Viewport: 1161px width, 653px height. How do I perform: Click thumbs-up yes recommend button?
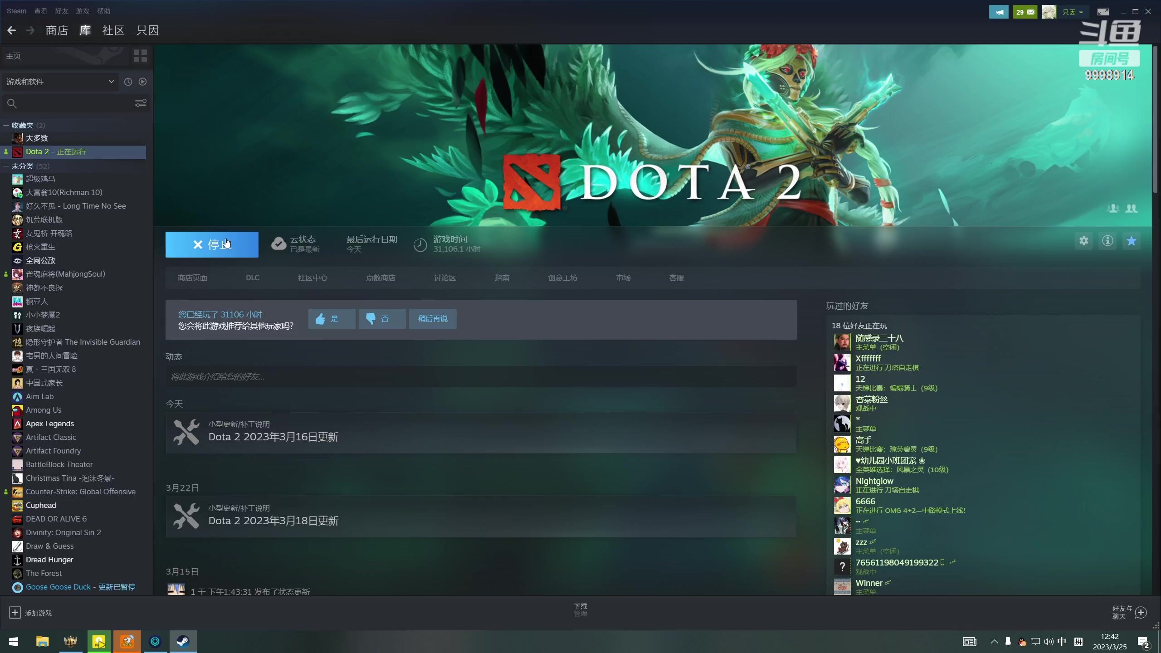click(x=332, y=319)
